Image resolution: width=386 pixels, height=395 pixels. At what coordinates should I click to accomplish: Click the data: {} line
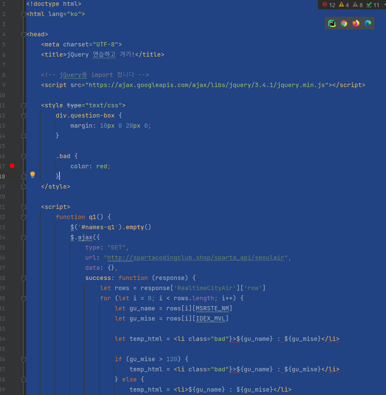[101, 268]
